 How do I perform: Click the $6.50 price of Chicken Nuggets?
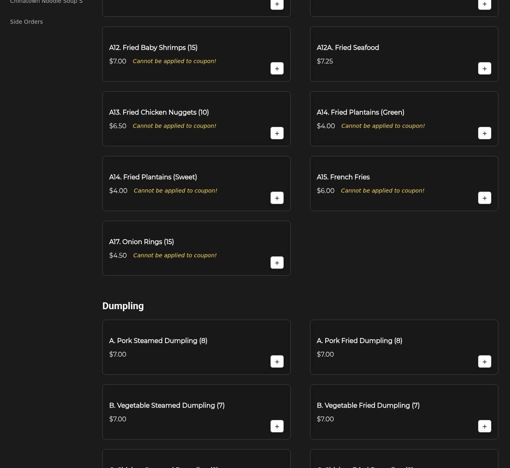coord(118,126)
